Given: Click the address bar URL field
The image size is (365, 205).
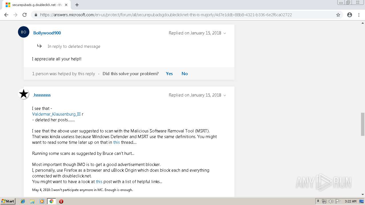Looking at the screenshot, I should pos(165,15).
